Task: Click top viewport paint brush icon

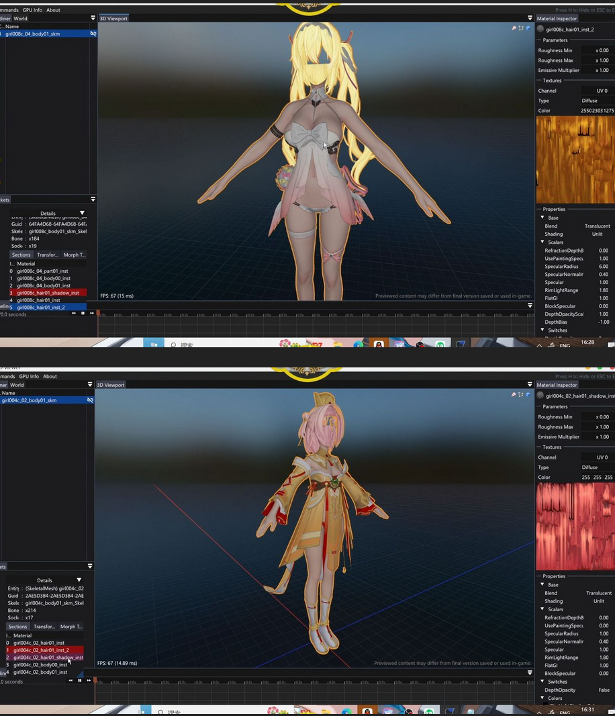Action: (x=514, y=28)
